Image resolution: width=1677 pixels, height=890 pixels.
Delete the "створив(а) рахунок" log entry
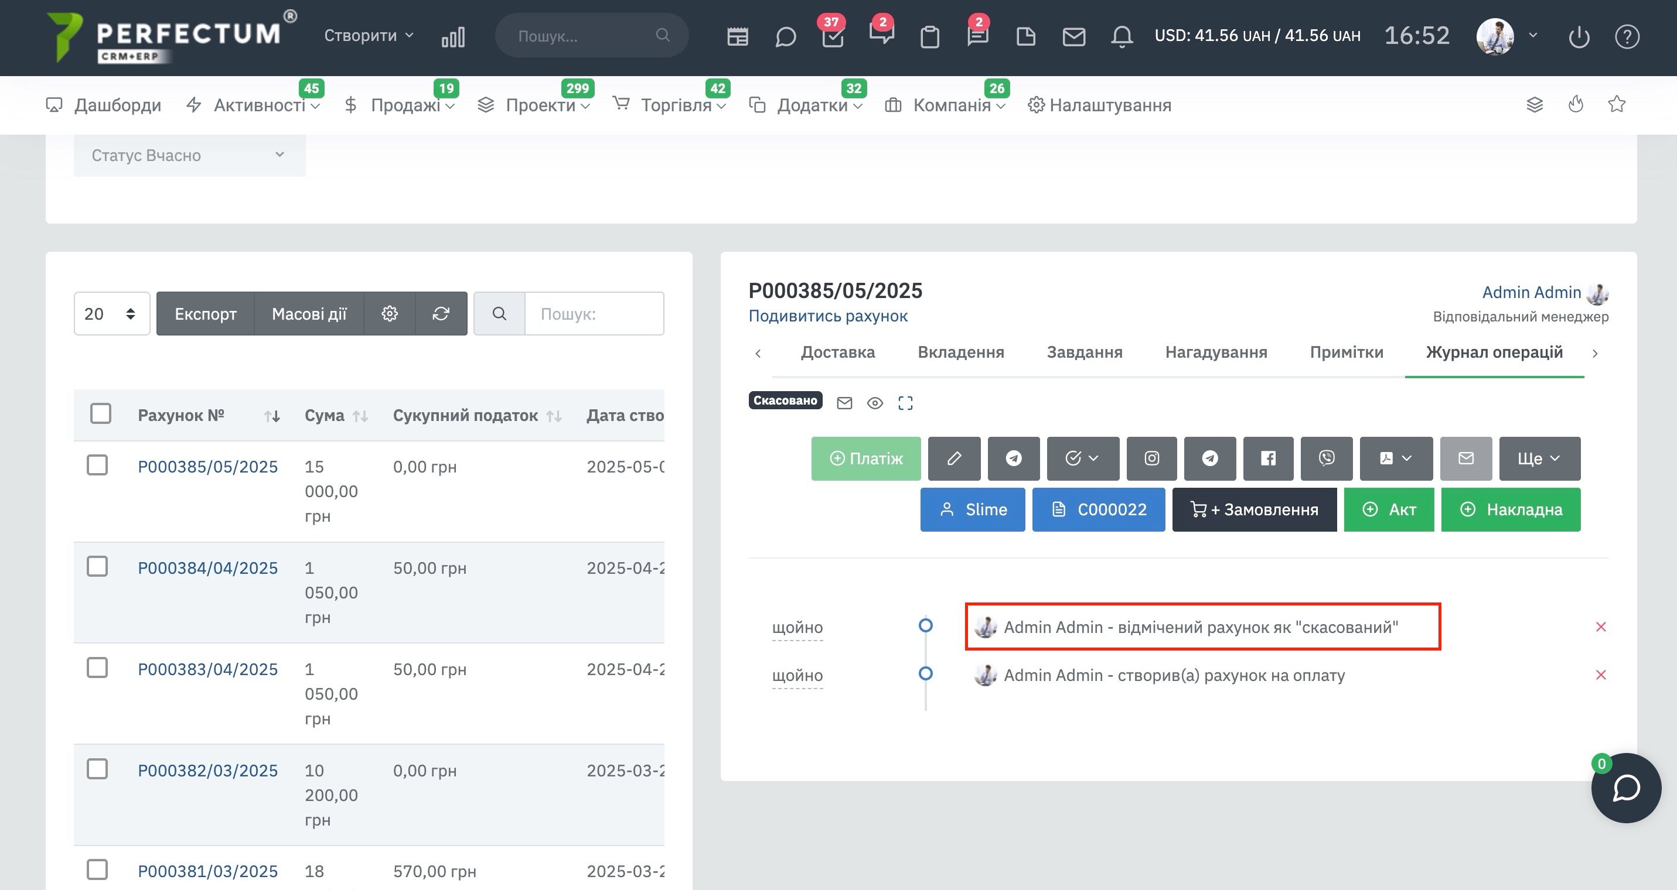pyautogui.click(x=1601, y=675)
